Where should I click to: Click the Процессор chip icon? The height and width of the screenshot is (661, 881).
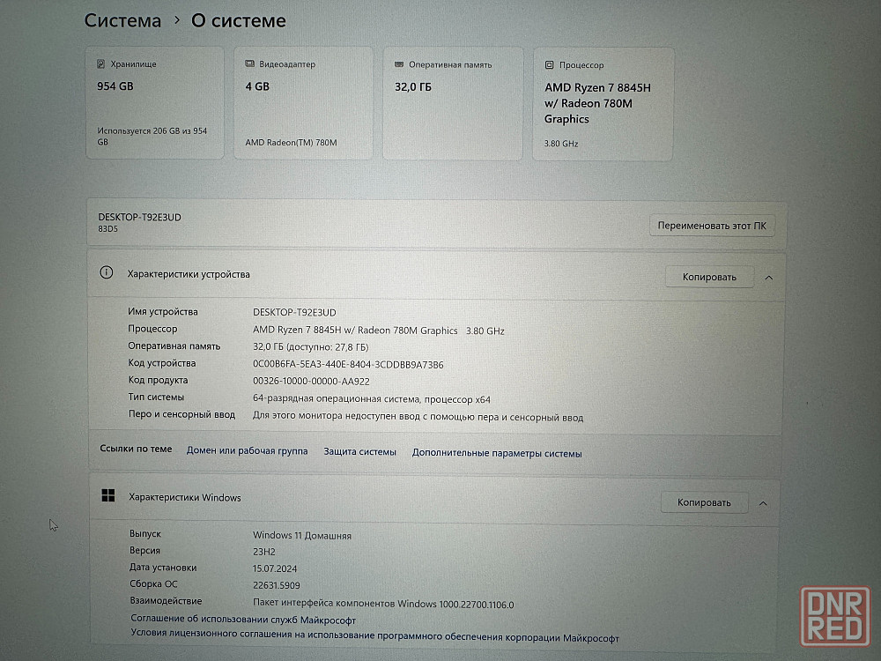(549, 64)
